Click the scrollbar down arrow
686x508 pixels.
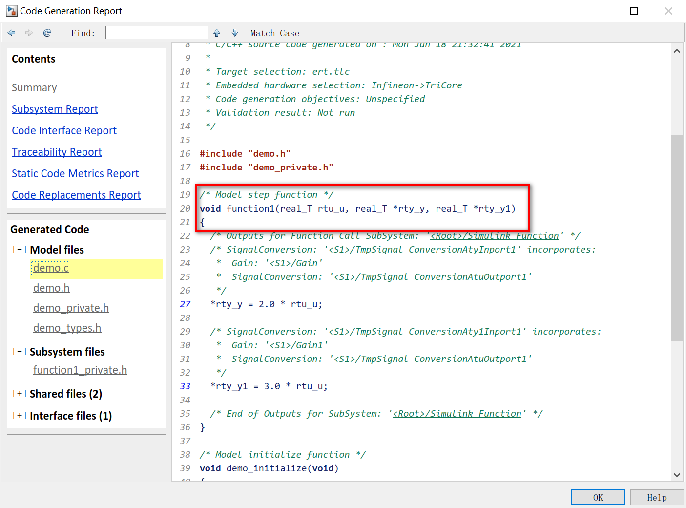(x=677, y=474)
